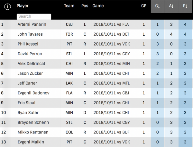Click the info icon in header
This screenshot has width=193, height=147.
point(7,6)
